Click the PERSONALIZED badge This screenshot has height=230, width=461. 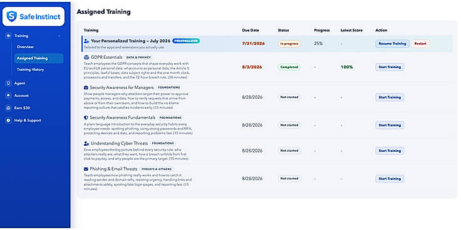click(x=186, y=41)
